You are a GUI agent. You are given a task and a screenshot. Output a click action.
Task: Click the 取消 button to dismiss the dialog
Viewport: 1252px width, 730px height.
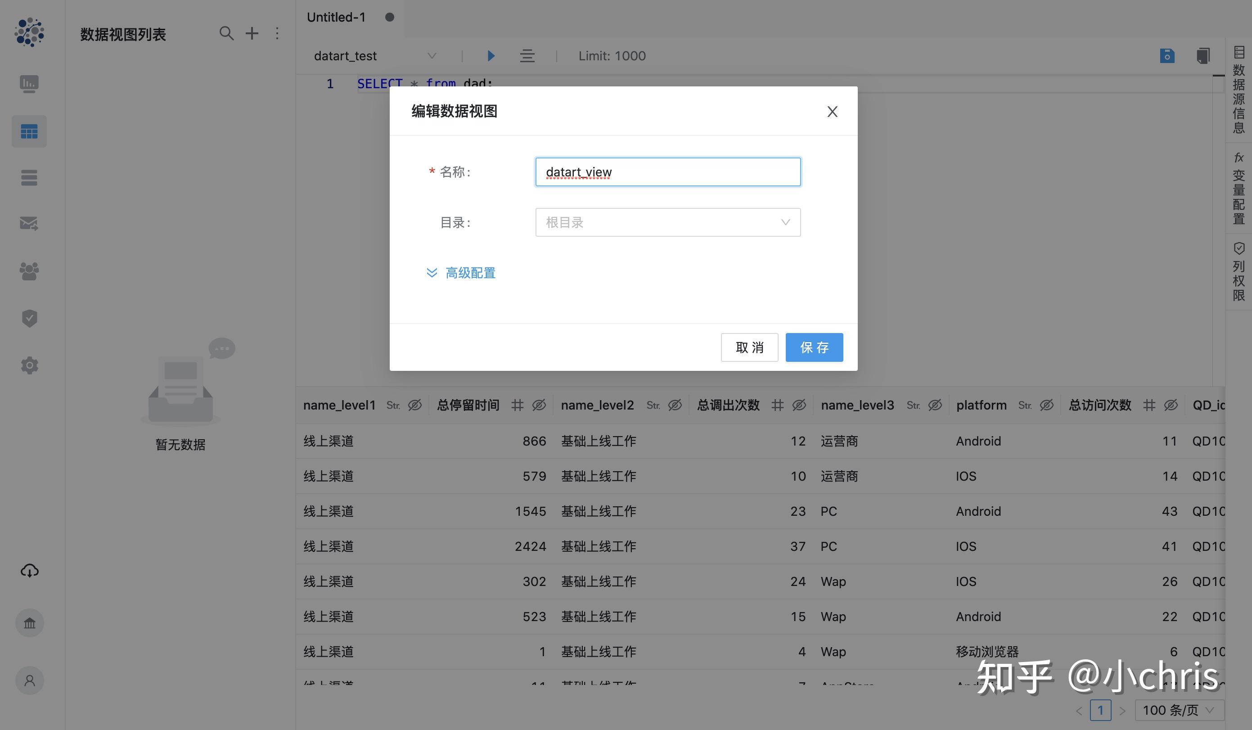click(749, 347)
